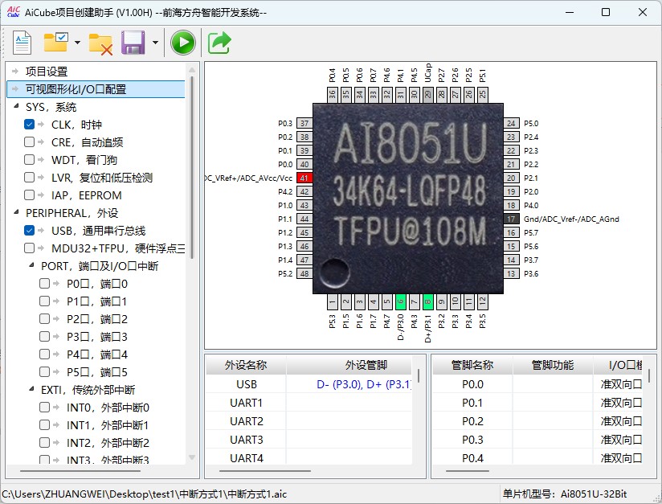The image size is (662, 504).
Task: Click green pin 8 D+/P3.1
Action: tap(427, 301)
